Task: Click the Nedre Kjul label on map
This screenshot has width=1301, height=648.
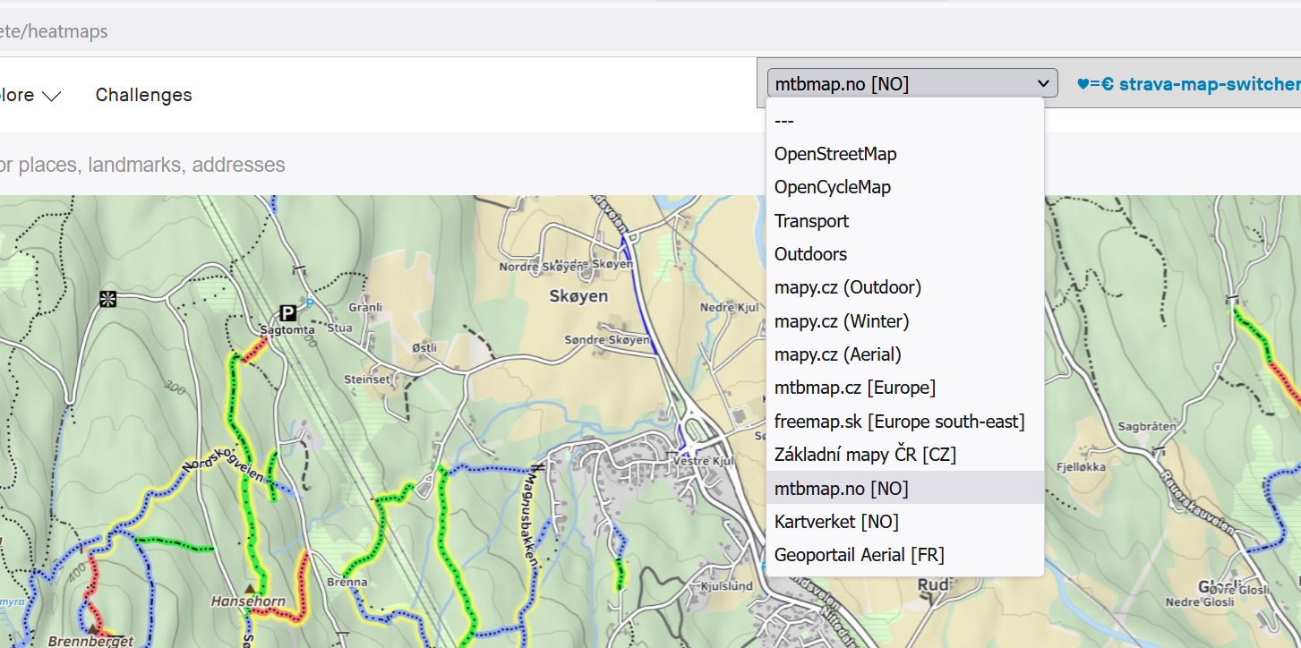Action: [731, 307]
